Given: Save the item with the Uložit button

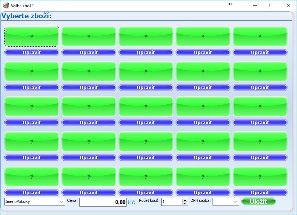Looking at the screenshot, I should [x=258, y=201].
